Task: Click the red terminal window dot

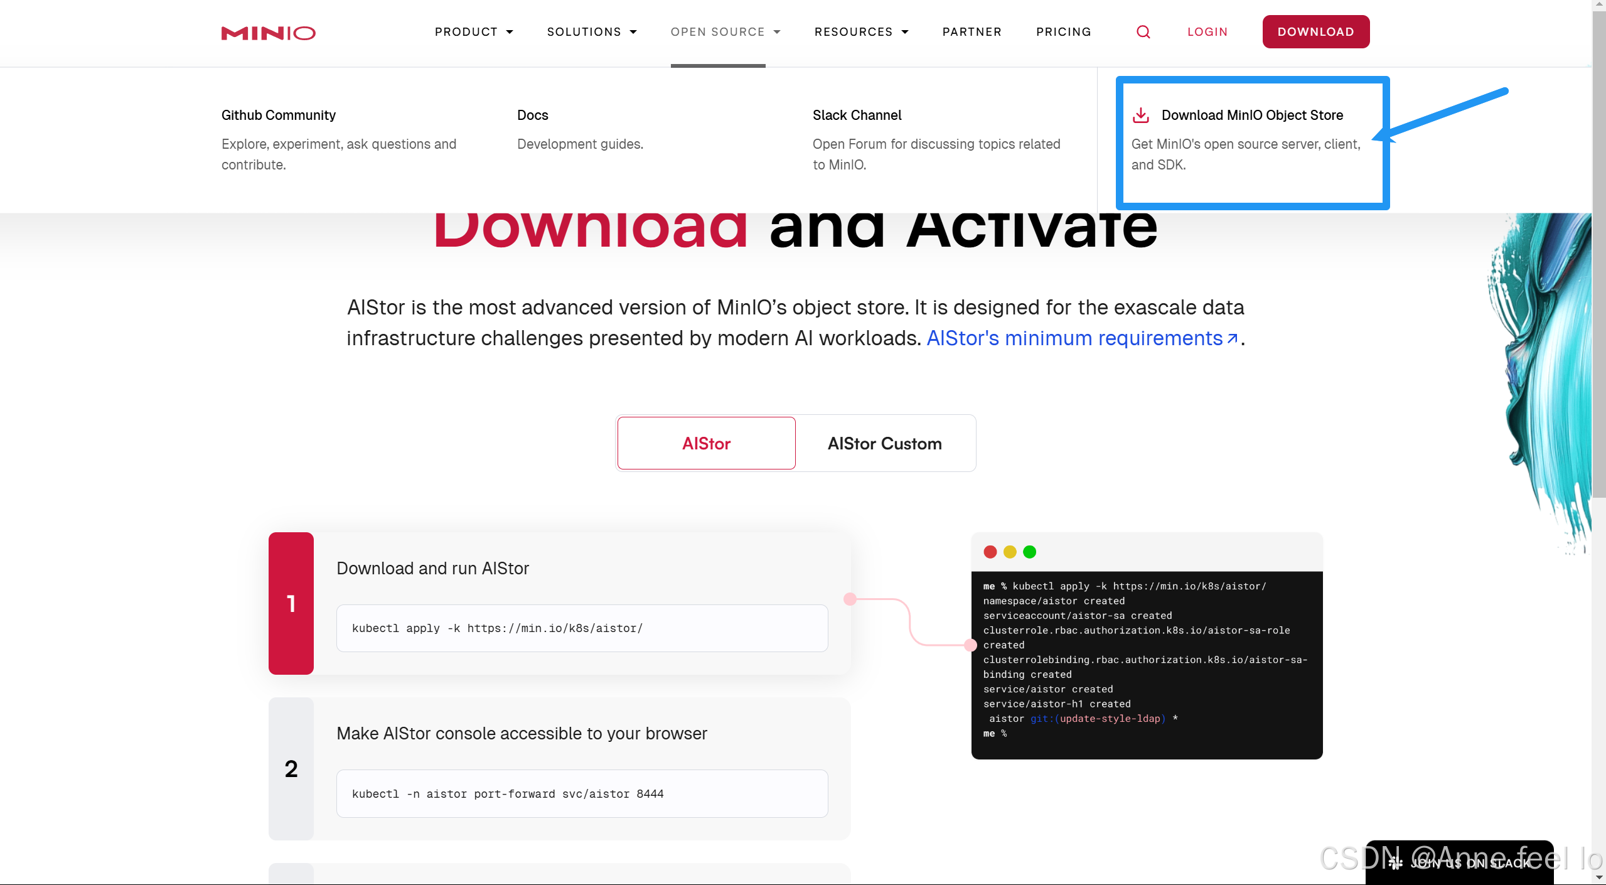Action: [x=990, y=552]
